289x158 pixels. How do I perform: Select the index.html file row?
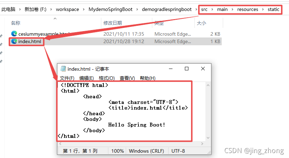115,41
